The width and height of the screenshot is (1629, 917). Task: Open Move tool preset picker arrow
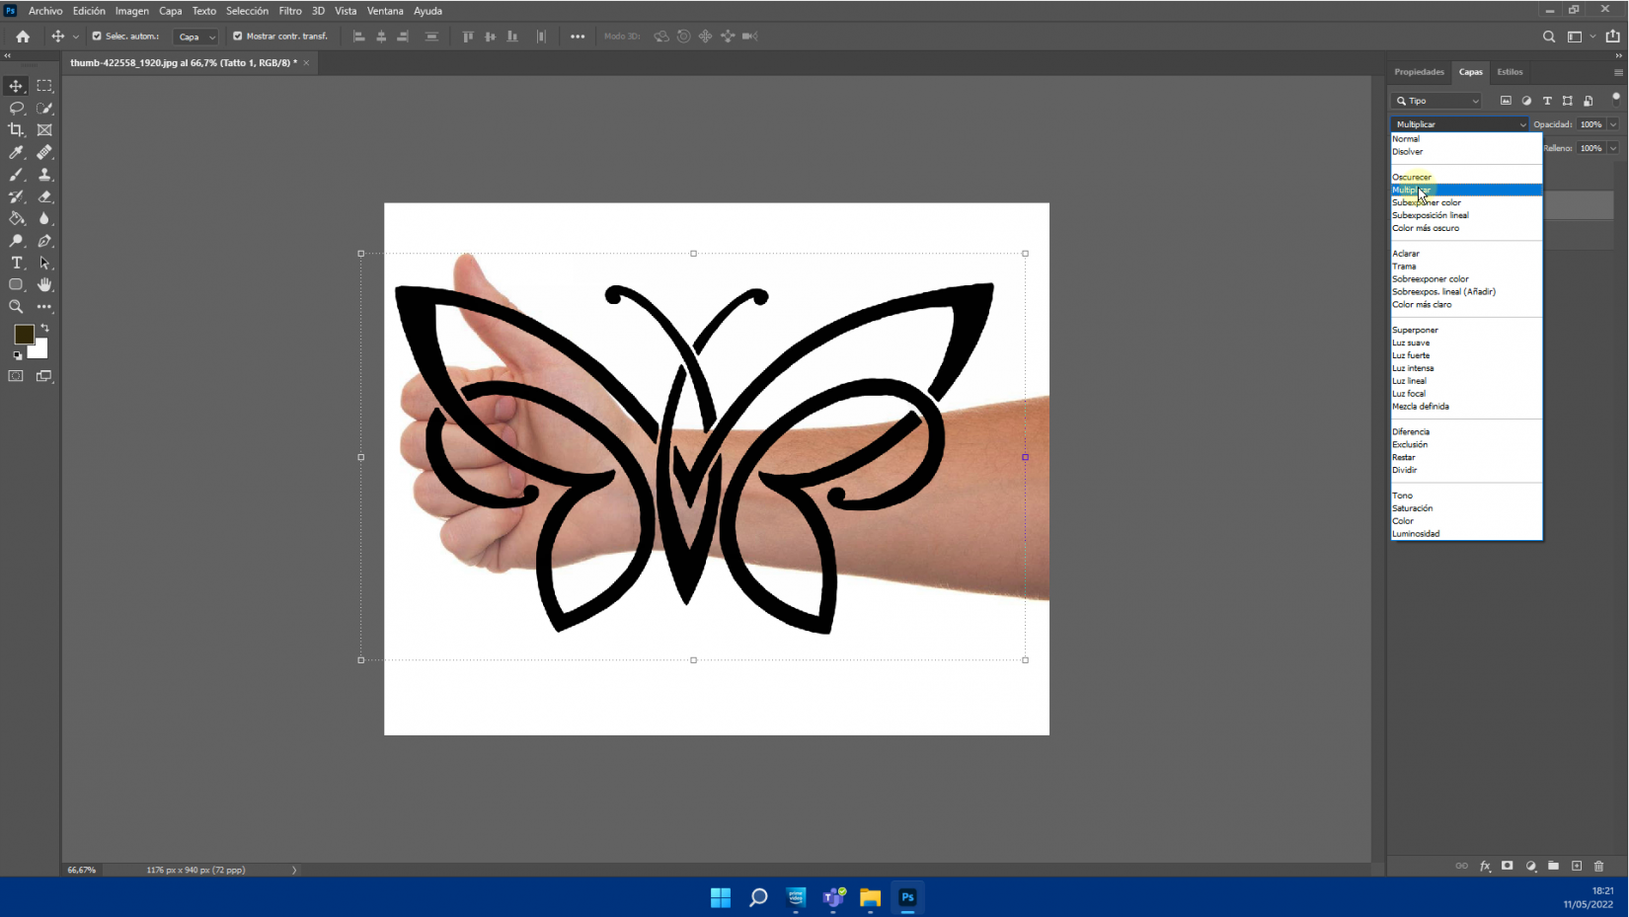[x=76, y=37]
